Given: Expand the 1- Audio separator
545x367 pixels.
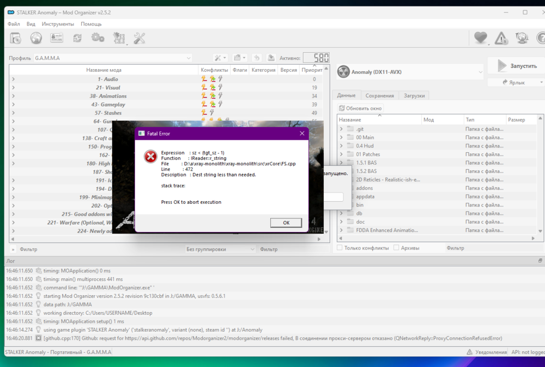Looking at the screenshot, I should point(13,79).
